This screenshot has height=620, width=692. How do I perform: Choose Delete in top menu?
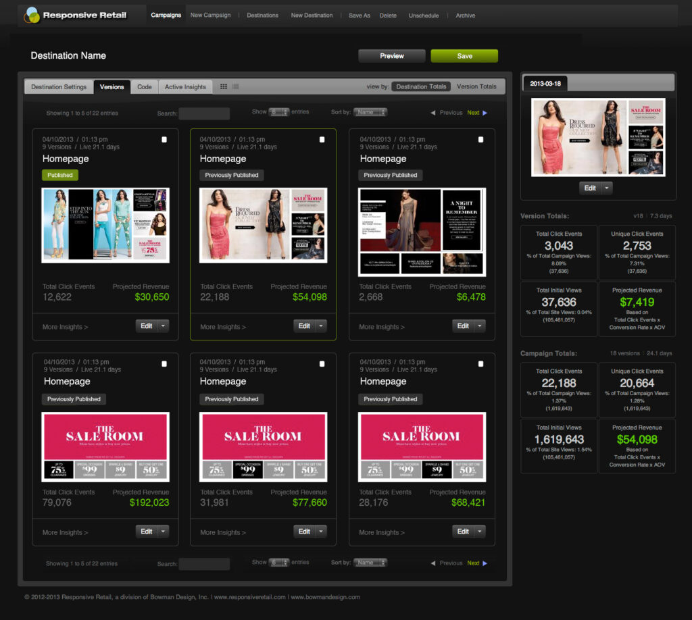[x=388, y=16]
